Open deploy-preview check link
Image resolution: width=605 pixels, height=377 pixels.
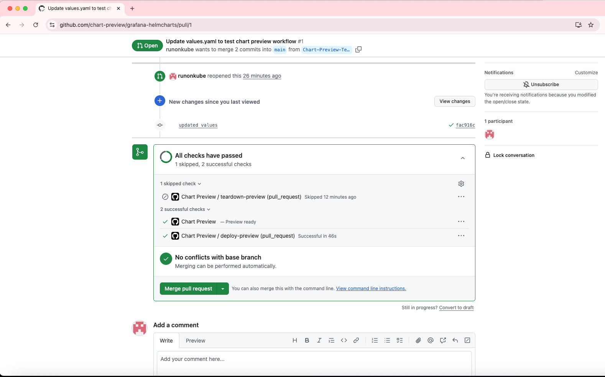click(238, 236)
